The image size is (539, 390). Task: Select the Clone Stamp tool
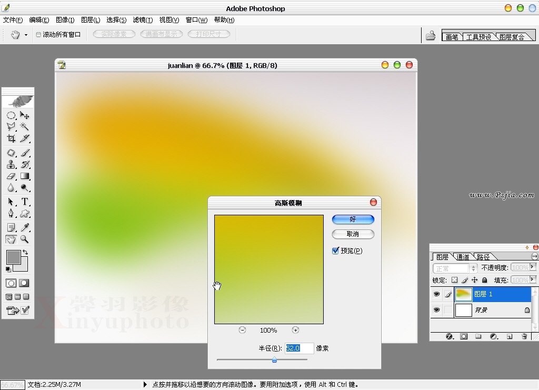click(11, 164)
